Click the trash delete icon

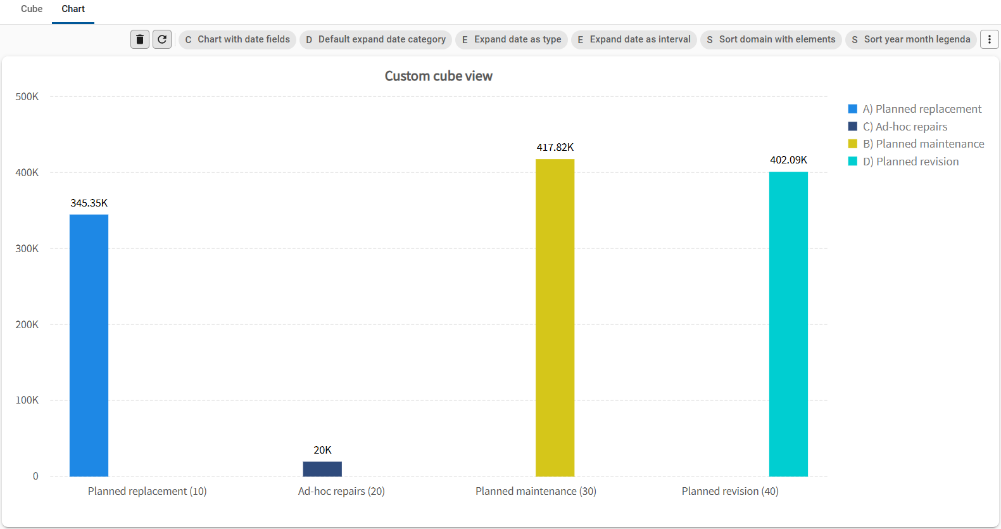tap(140, 39)
